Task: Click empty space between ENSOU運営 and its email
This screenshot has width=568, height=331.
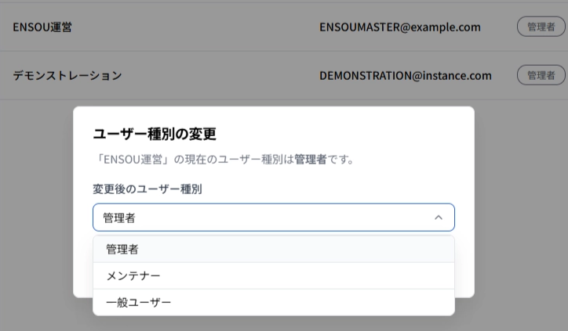Action: (195, 27)
